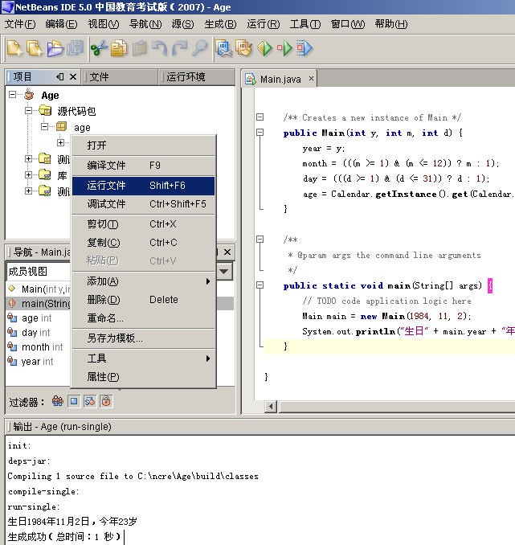Choose 运行文件 Shift+F6 in context menu
Viewport: 515px width, 545px height.
pos(144,186)
